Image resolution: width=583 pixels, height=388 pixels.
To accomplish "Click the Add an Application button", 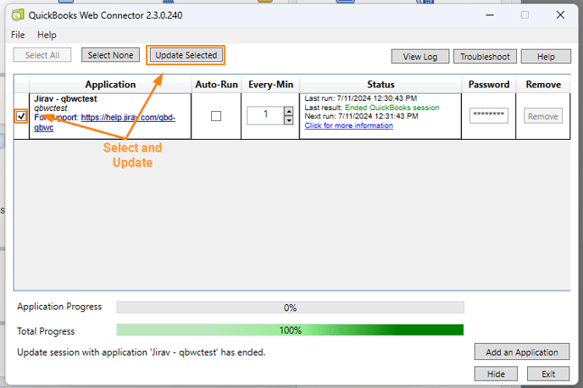I will click(522, 352).
